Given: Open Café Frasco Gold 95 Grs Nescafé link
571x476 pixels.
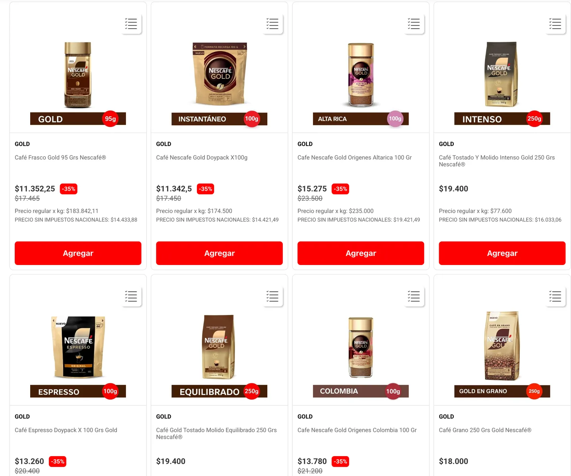Looking at the screenshot, I should point(60,157).
